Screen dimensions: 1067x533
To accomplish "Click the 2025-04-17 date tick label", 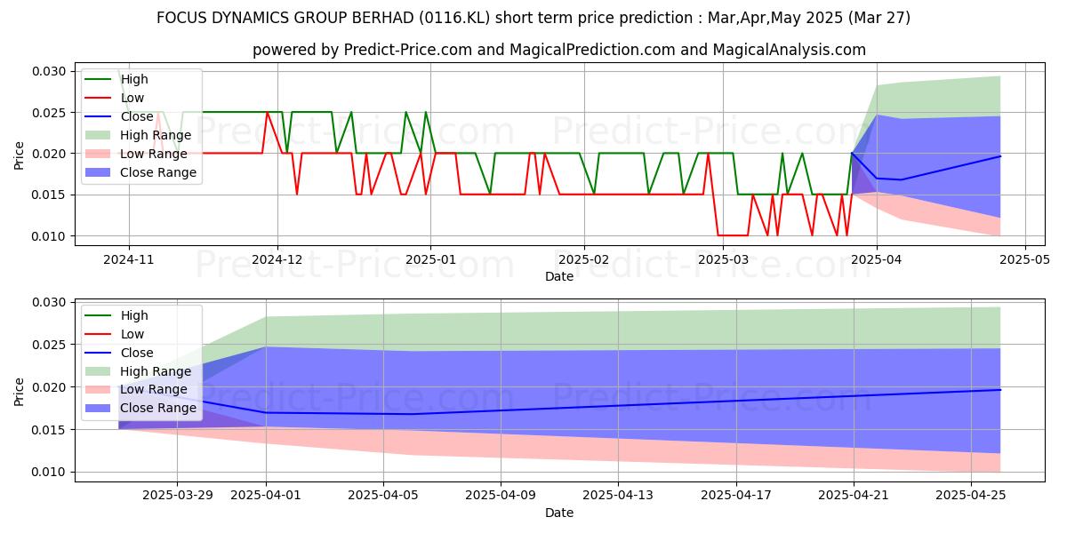I will (x=736, y=496).
